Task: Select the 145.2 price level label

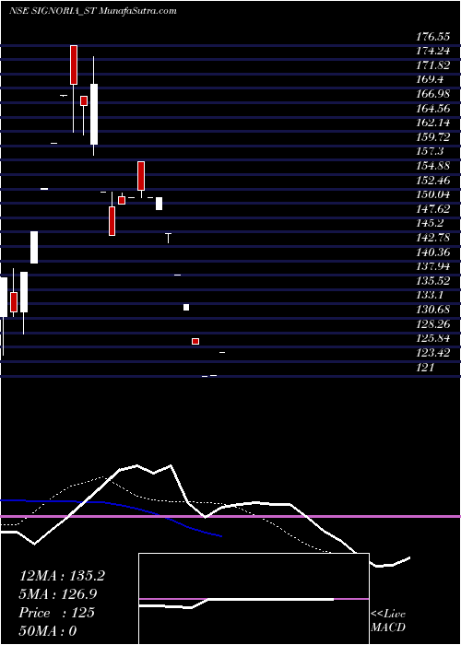Action: (430, 223)
